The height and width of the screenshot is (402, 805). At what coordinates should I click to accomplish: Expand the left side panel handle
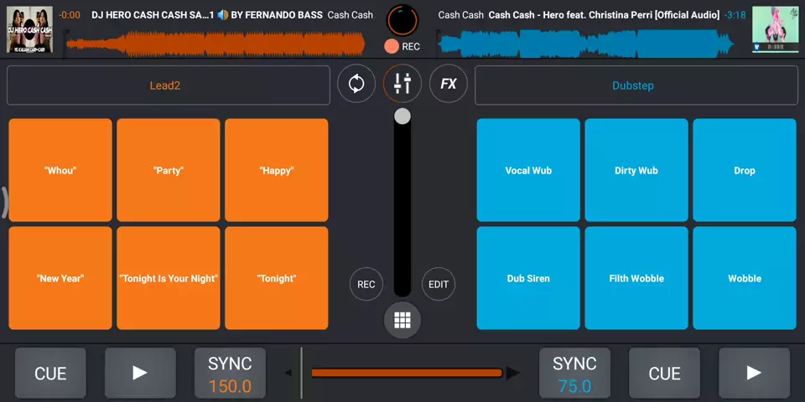4,201
